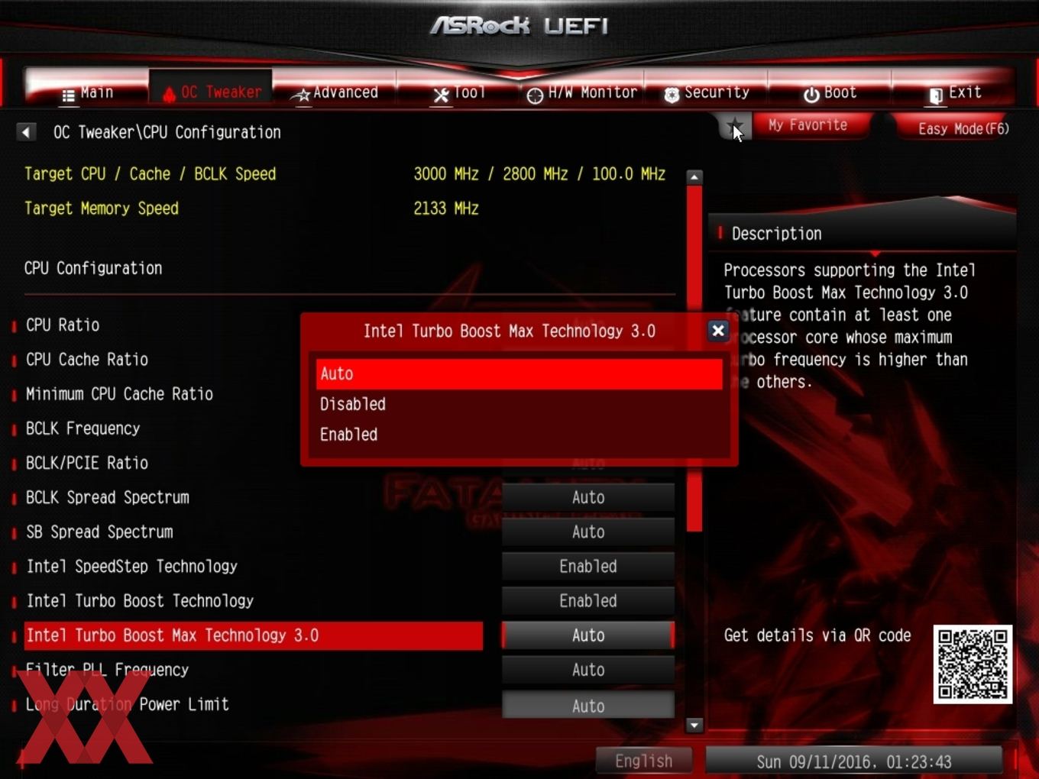Click the back arrow next to the breadcrumb
This screenshot has height=779, width=1039.
(26, 132)
